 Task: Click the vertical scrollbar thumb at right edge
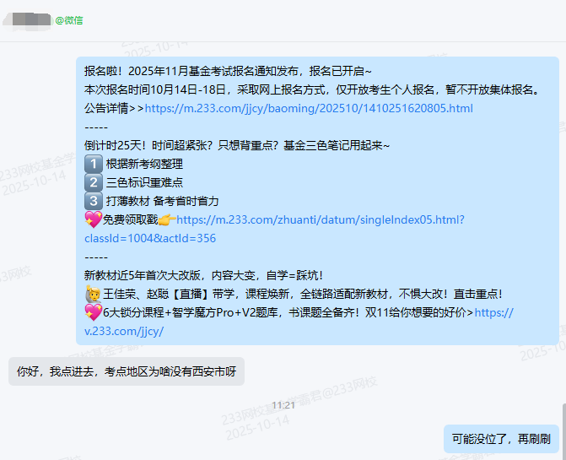tap(564, 432)
